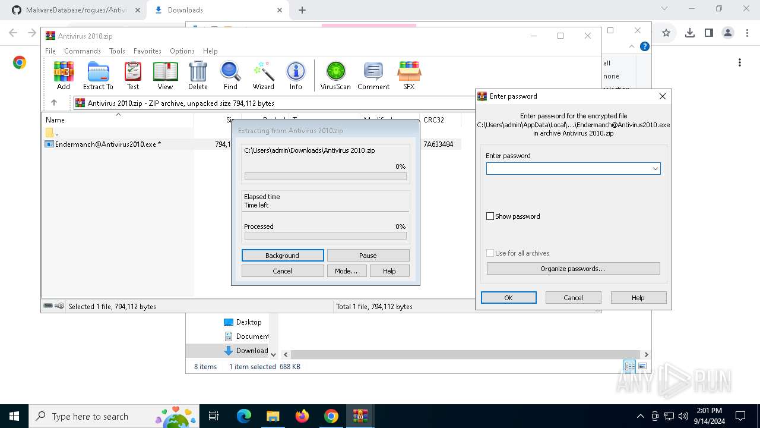Toggle the Use for all archives checkbox

(x=490, y=253)
